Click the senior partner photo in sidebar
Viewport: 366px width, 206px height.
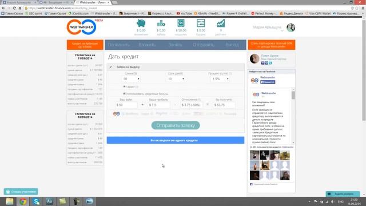pos(254,58)
